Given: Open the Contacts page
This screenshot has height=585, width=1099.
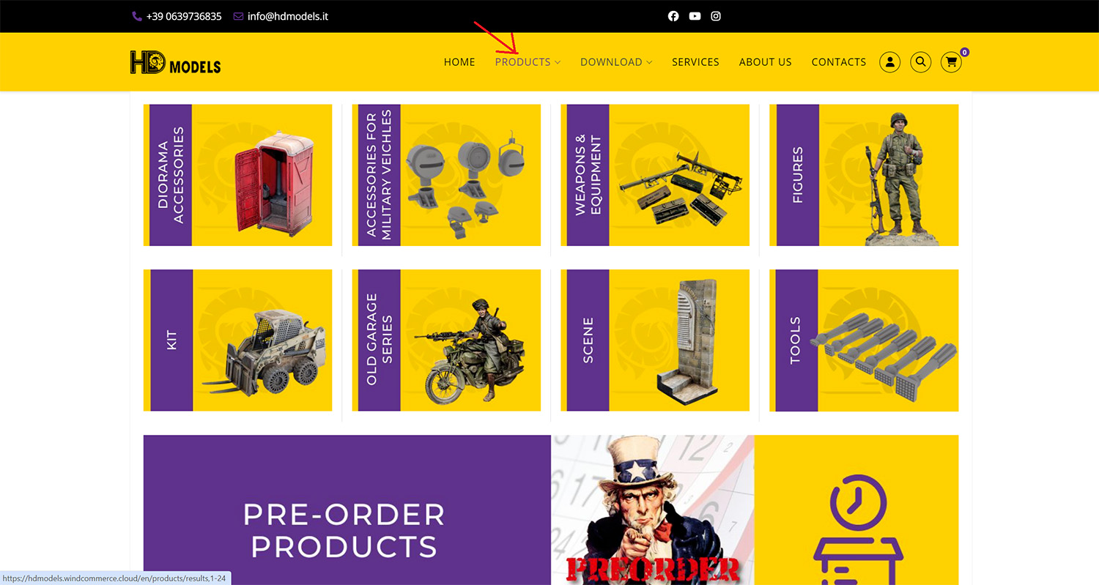Looking at the screenshot, I should [839, 62].
